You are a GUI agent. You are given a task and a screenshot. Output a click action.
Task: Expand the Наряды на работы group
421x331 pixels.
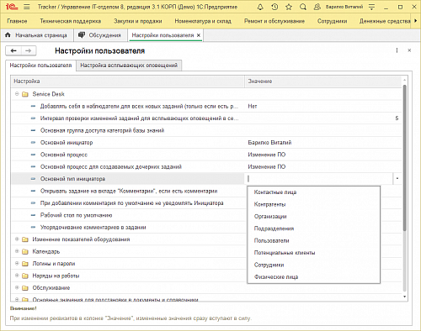point(17,276)
